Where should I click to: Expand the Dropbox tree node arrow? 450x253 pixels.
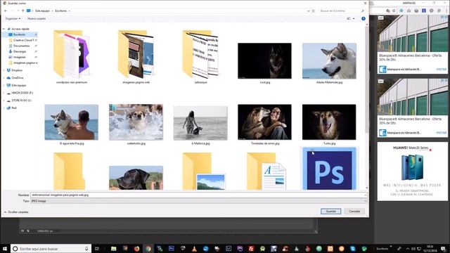click(4, 70)
